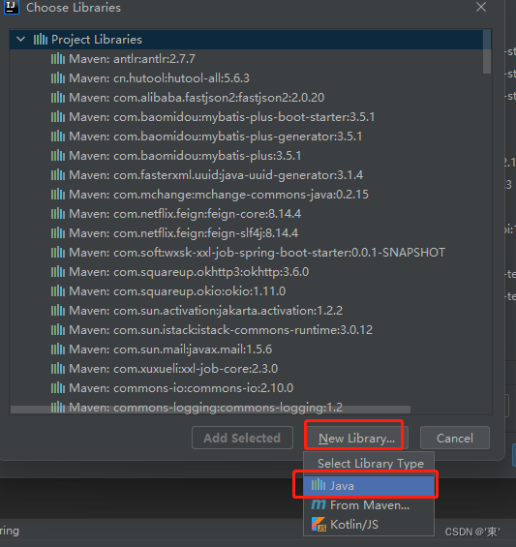Click the horizontal scrollbar of library list
The height and width of the screenshot is (547, 516).
click(x=210, y=410)
